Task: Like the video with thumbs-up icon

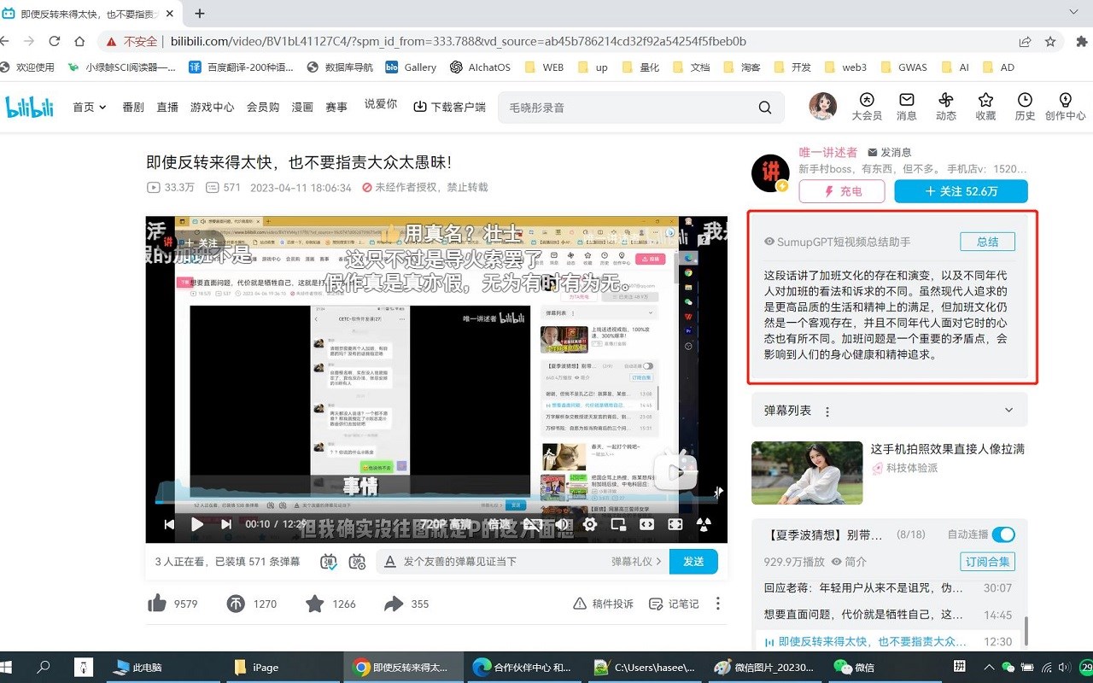Action: [157, 604]
